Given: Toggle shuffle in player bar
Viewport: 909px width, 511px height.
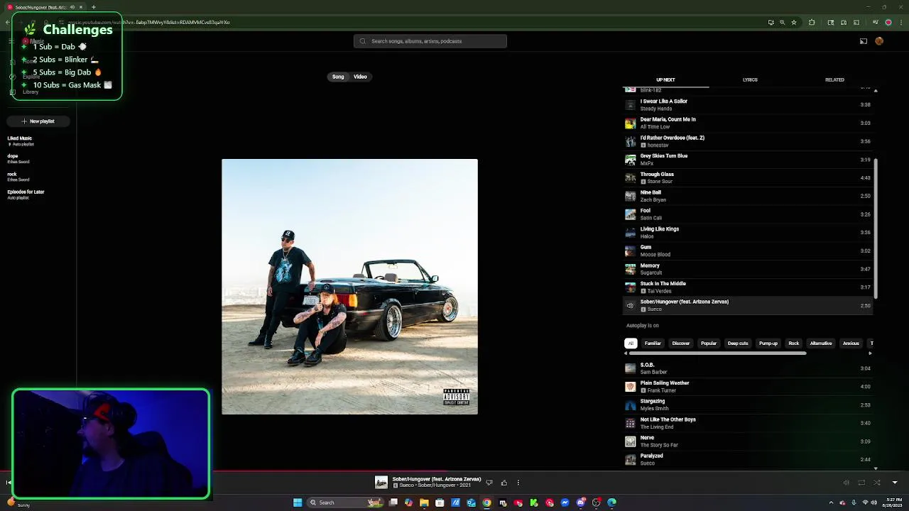Looking at the screenshot, I should pos(877,483).
